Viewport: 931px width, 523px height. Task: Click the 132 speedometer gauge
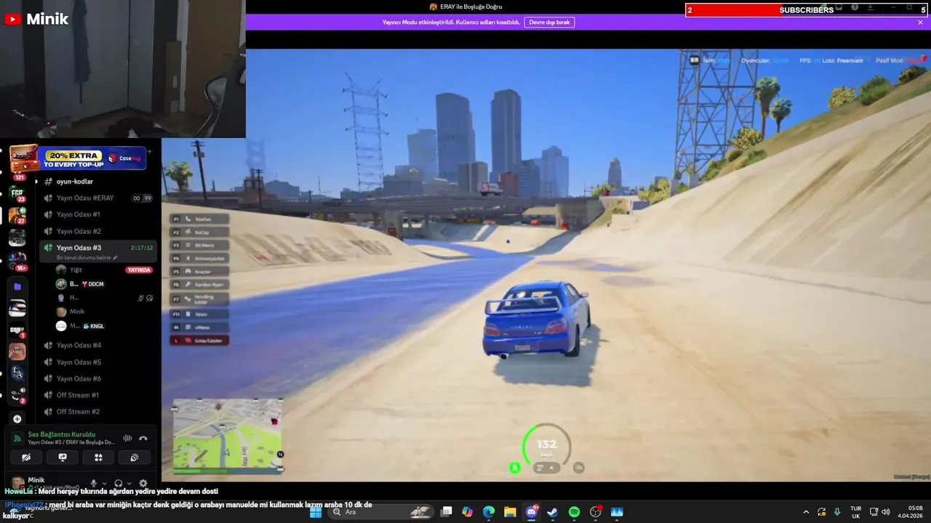pos(546,446)
